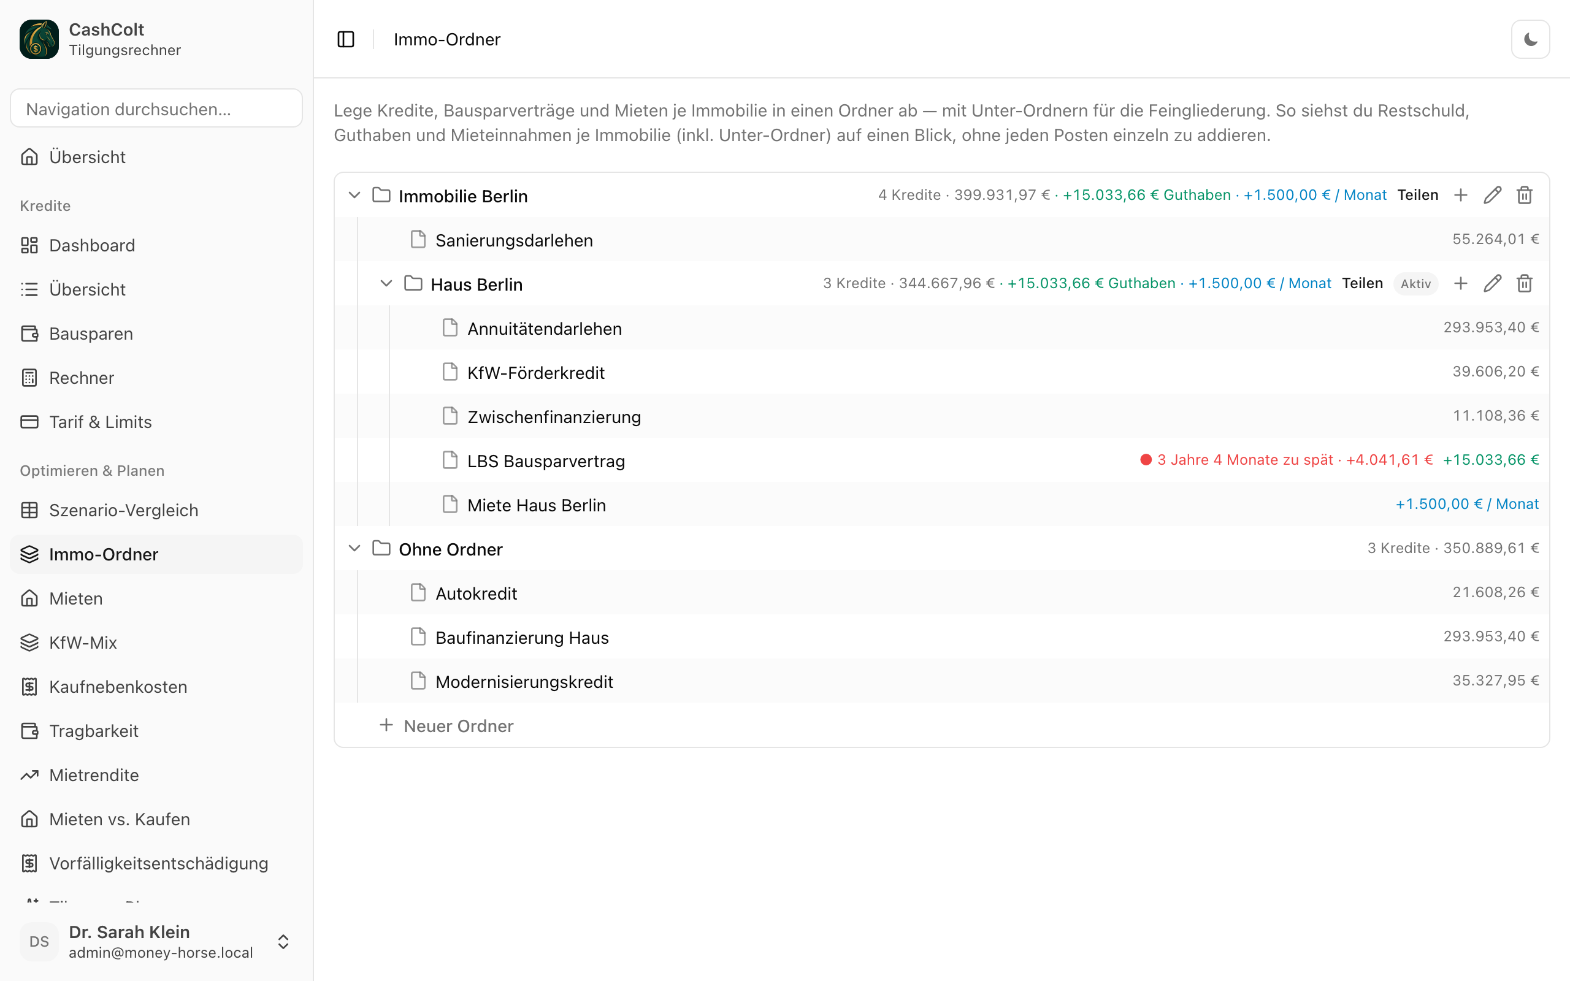The height and width of the screenshot is (981, 1570).
Task: Focus the Navigation durchsuchen search field
Action: (156, 109)
